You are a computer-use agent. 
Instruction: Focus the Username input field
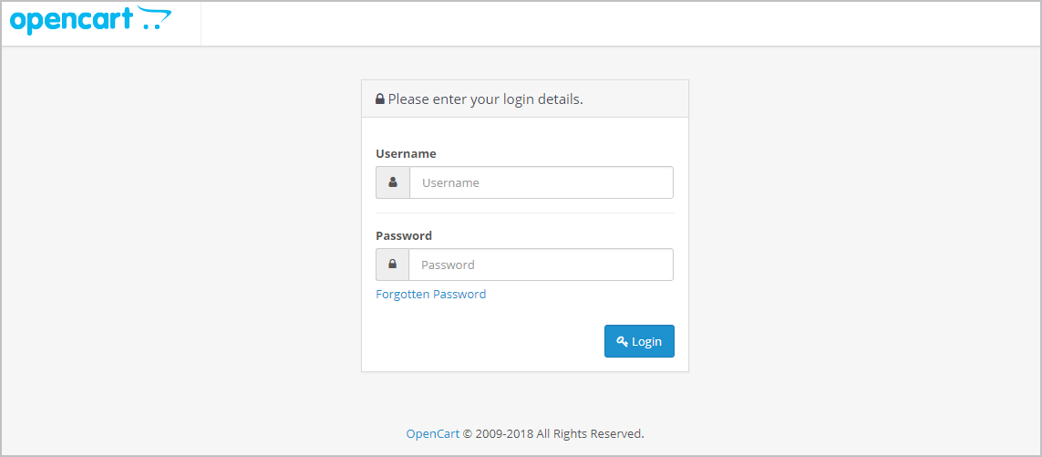pyautogui.click(x=541, y=182)
